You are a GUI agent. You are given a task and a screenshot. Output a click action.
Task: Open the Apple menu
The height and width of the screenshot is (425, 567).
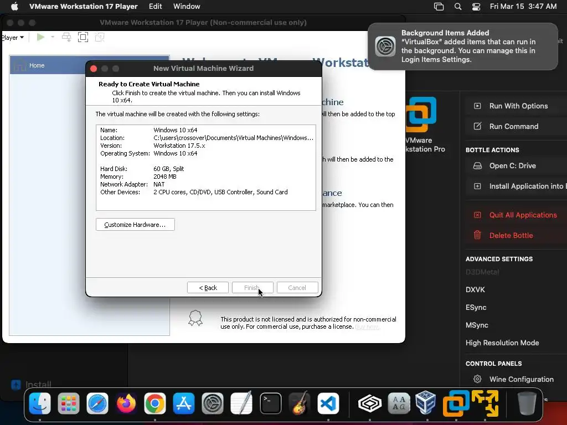click(x=14, y=6)
